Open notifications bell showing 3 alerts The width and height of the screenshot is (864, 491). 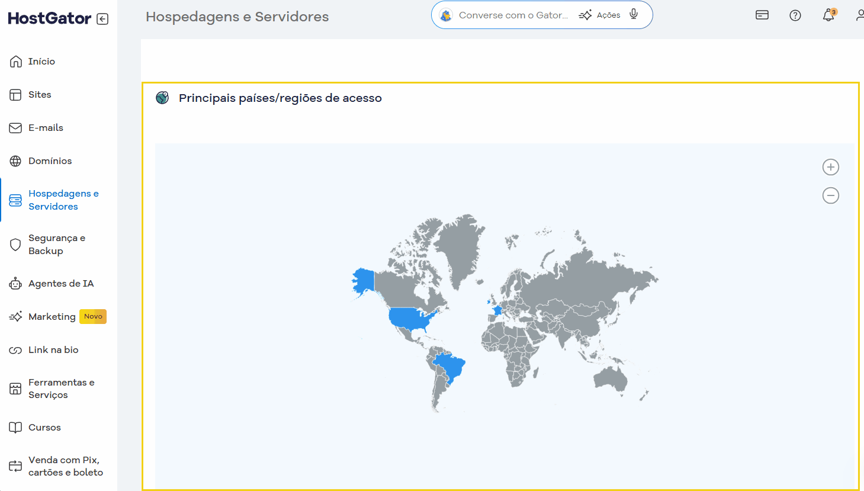(x=828, y=15)
